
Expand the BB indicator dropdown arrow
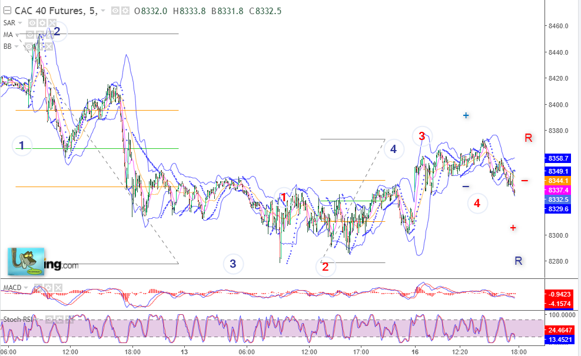coord(16,46)
